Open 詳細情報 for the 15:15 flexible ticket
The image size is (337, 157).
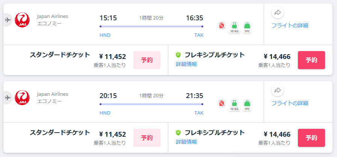[x=186, y=64]
